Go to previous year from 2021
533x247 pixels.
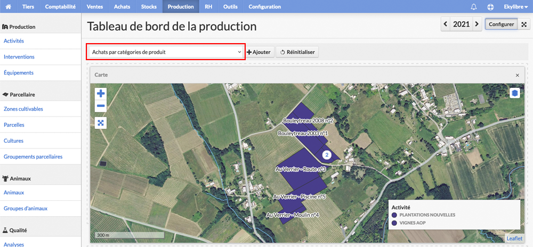(x=445, y=24)
